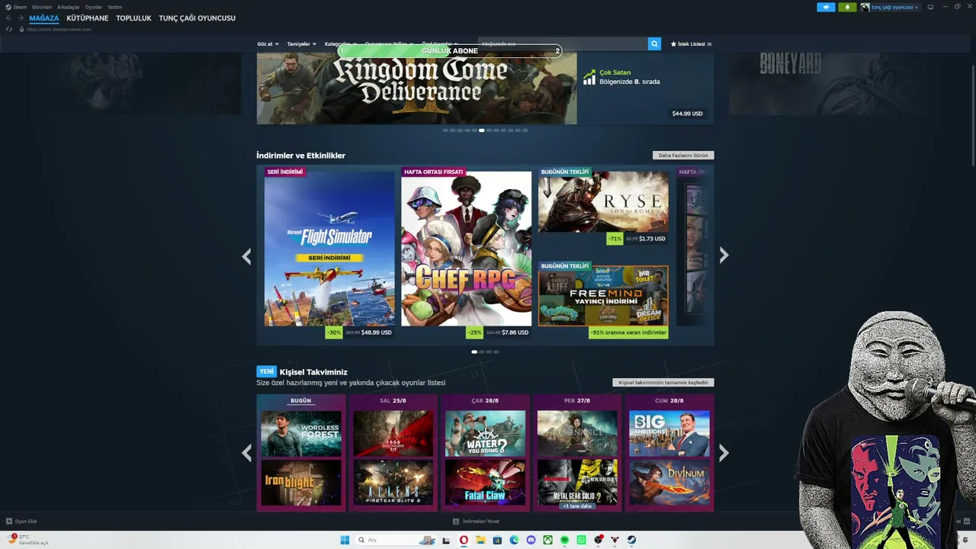Open the FreeMind publisher sale card
This screenshot has height=549, width=976.
coord(603,296)
